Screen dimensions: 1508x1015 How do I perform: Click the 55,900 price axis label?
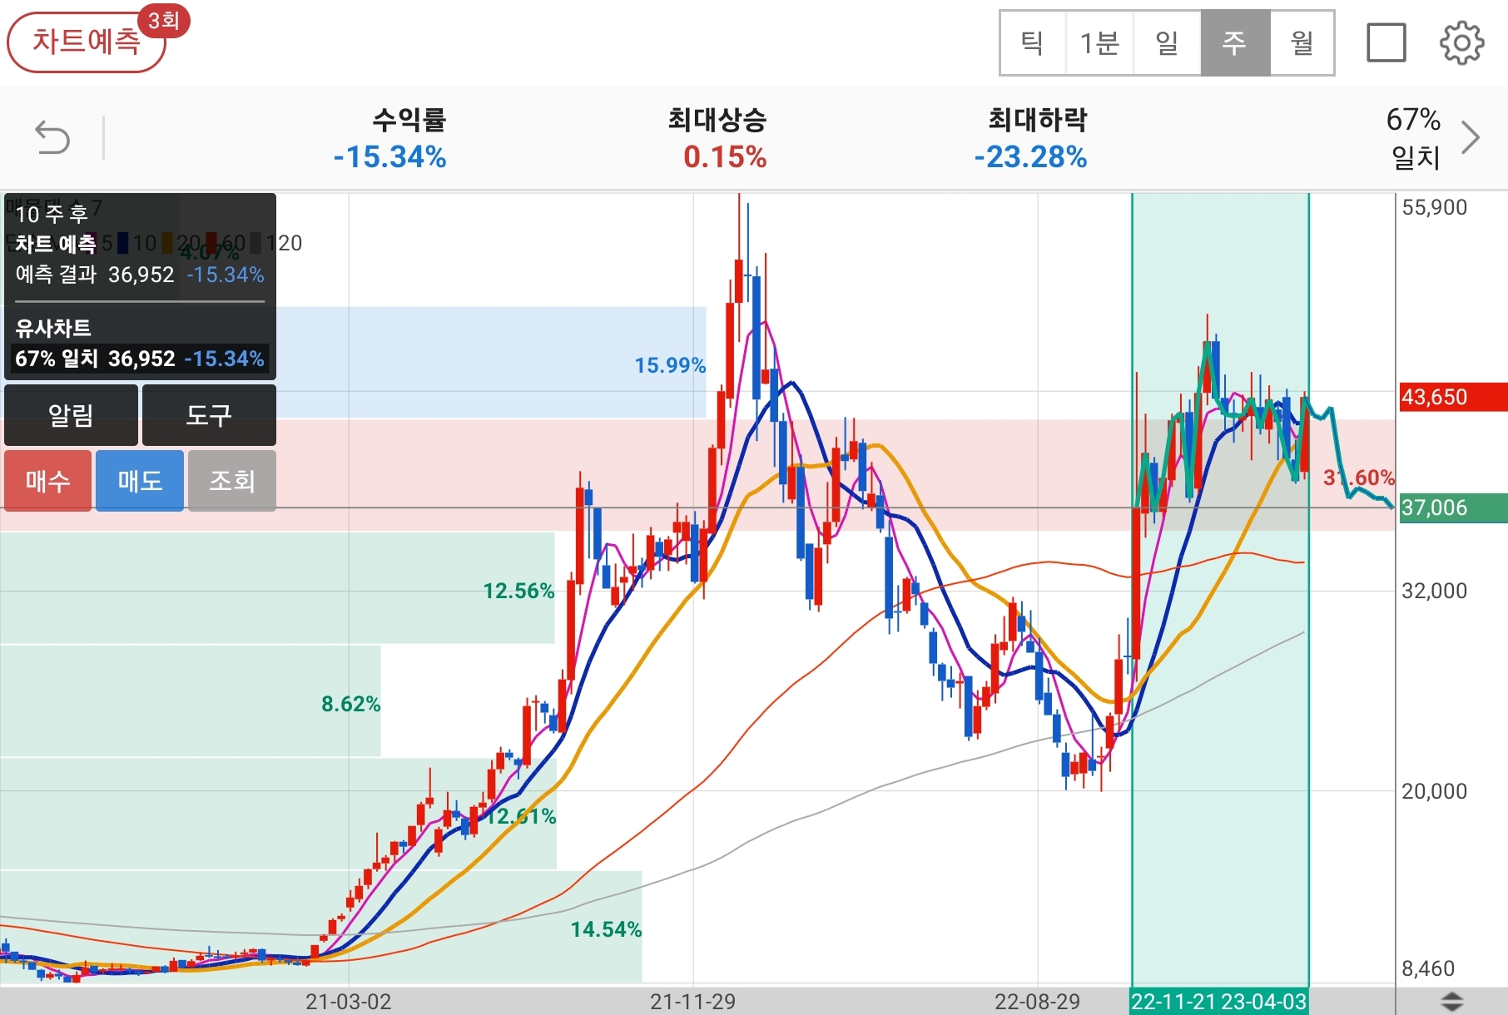[x=1435, y=207]
